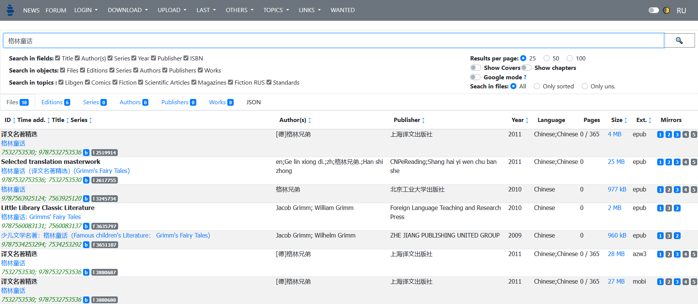The image size is (698, 304).
Task: Uncheck the ISBN search field checkbox
Action: tap(186, 58)
